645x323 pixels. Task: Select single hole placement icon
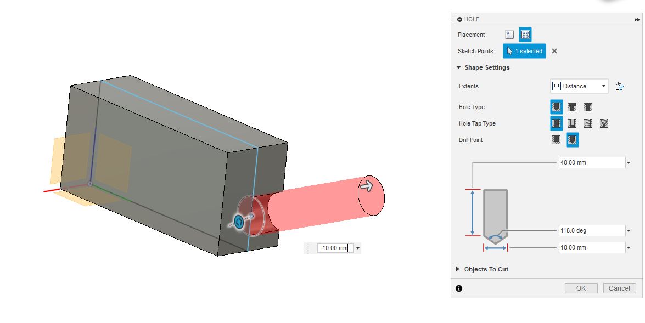click(x=509, y=35)
